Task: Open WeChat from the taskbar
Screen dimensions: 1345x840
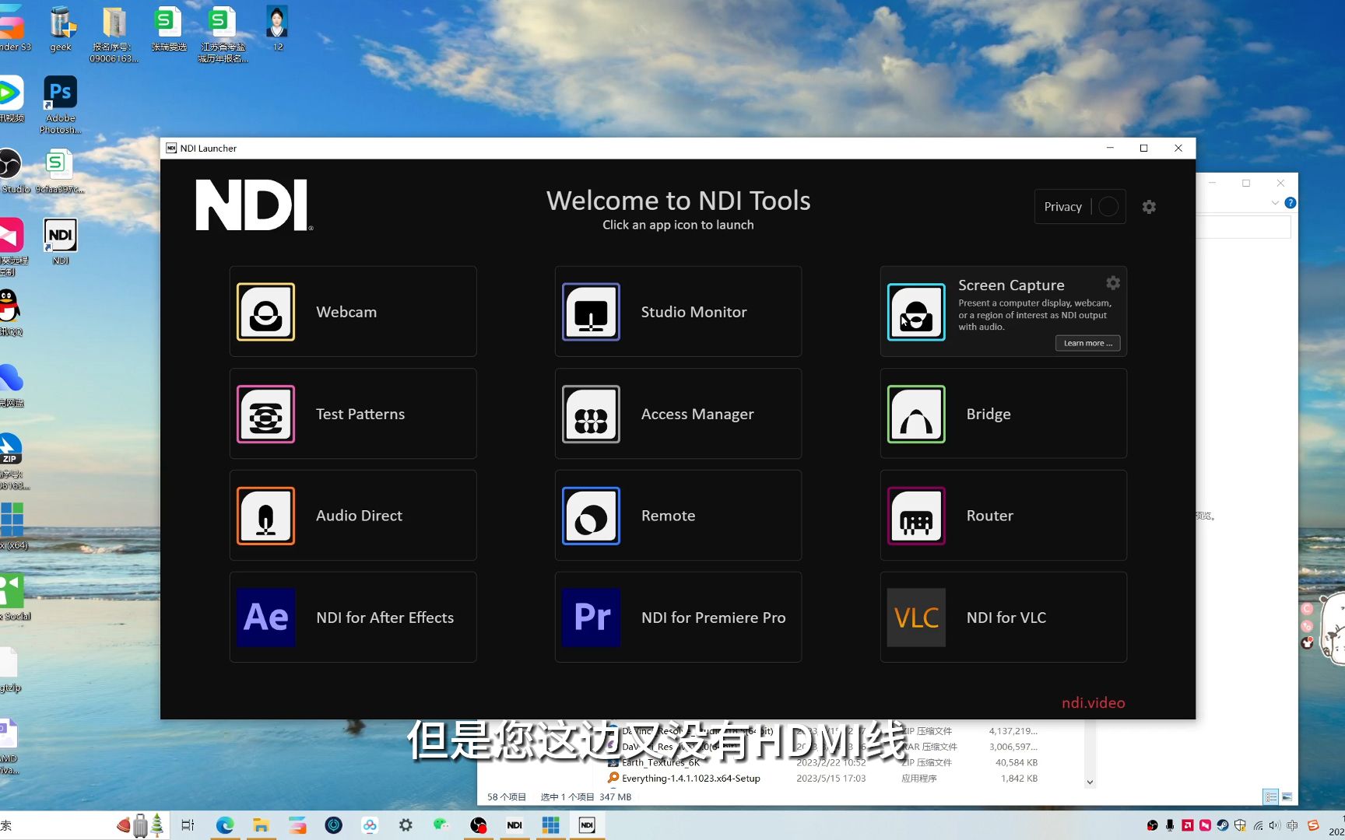Action: click(x=441, y=825)
